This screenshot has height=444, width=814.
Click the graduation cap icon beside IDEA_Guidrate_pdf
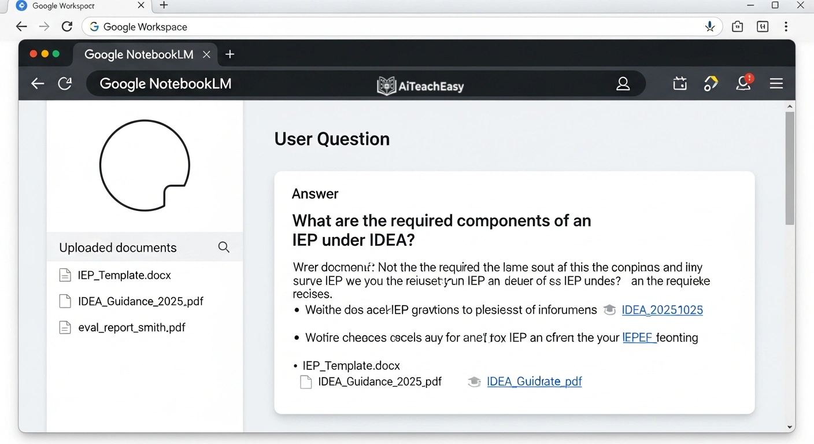click(x=474, y=382)
